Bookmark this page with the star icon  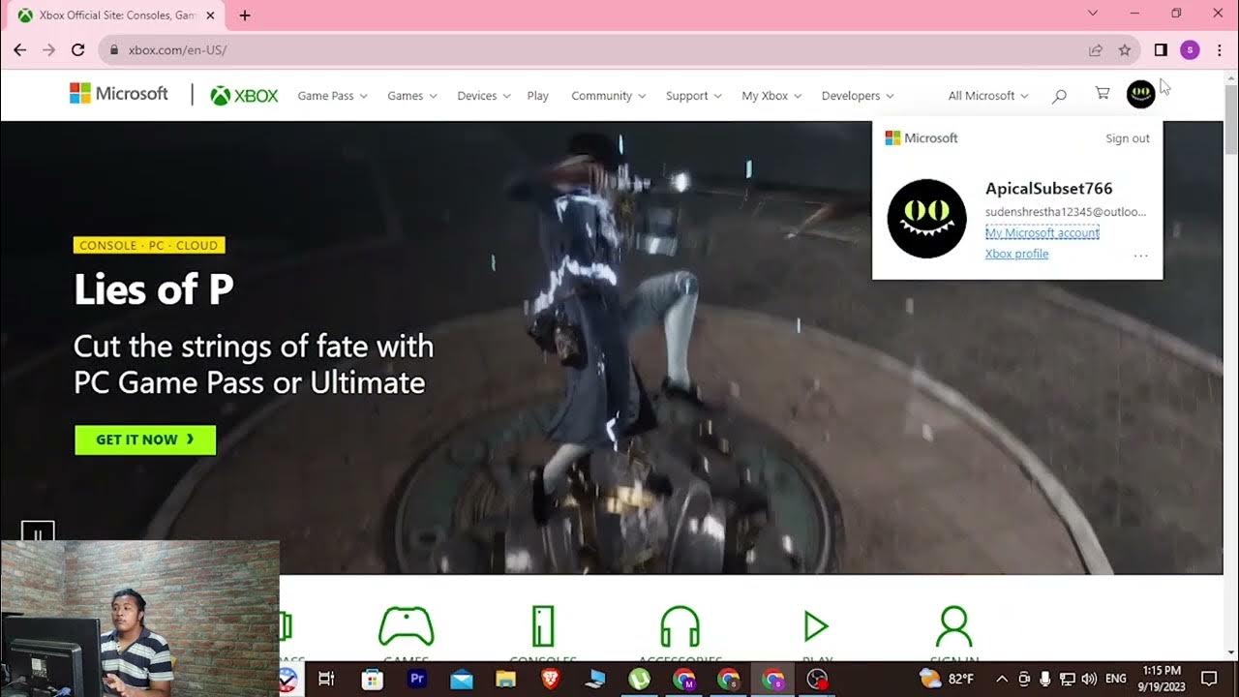pos(1125,49)
